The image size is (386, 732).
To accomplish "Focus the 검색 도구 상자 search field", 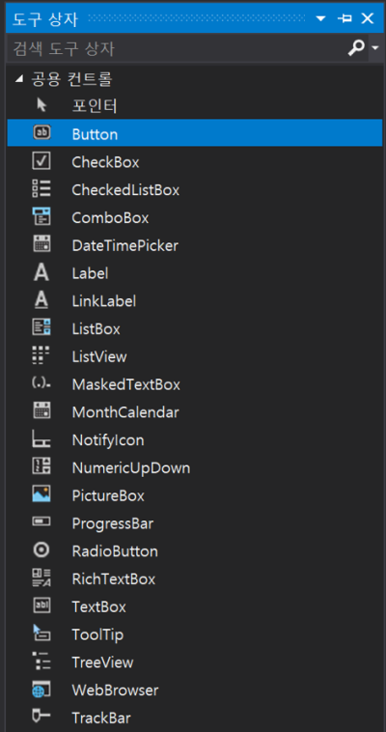I will point(177,48).
